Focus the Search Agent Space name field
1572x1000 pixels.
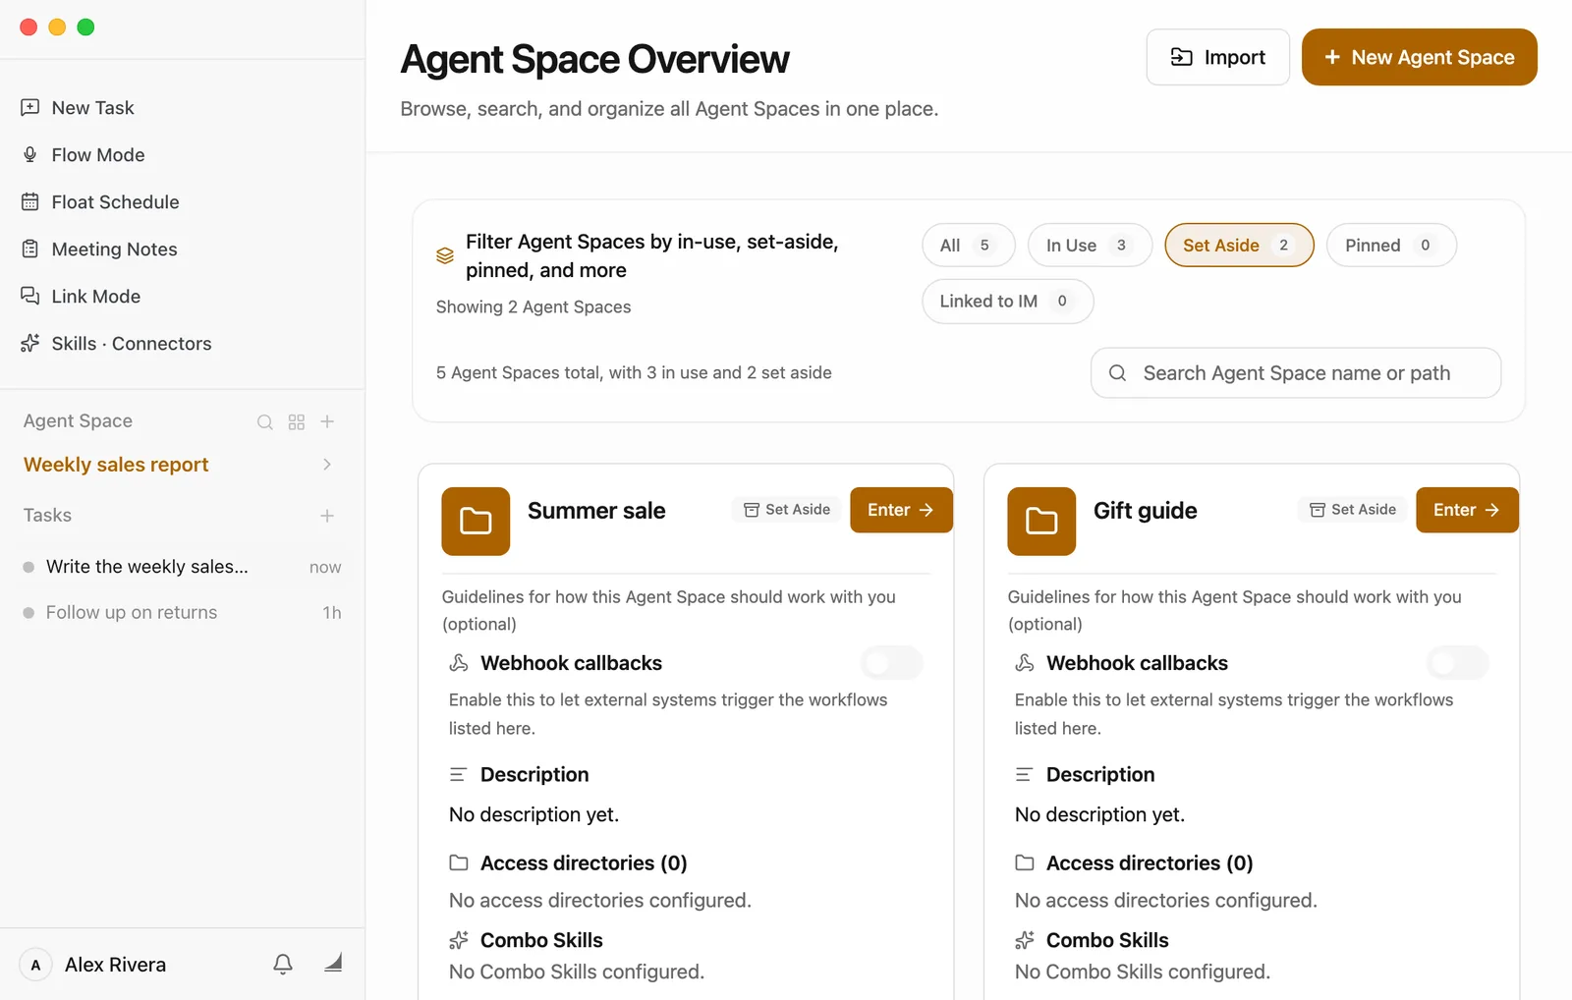[1296, 373]
